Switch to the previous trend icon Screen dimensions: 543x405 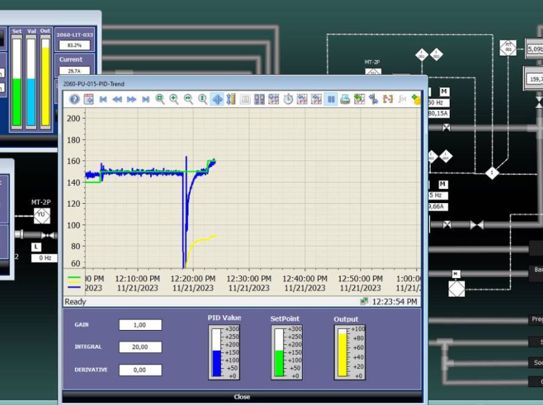[302, 99]
